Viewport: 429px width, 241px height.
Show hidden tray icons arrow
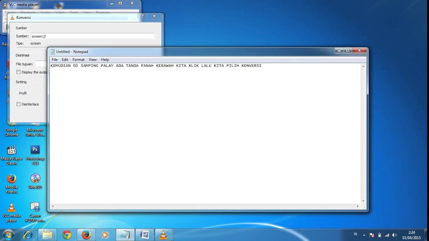364,235
